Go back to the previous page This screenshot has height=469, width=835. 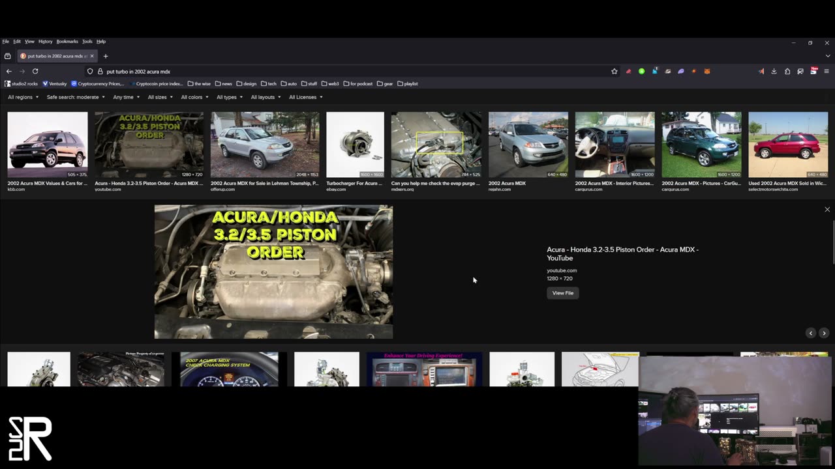tap(8, 71)
